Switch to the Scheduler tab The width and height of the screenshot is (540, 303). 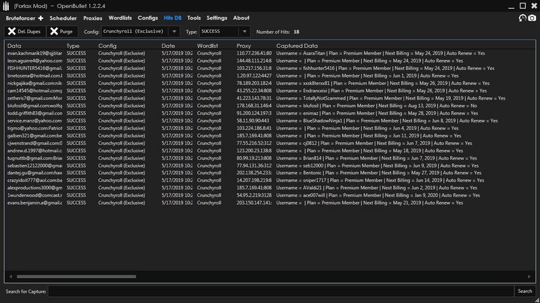click(x=63, y=18)
